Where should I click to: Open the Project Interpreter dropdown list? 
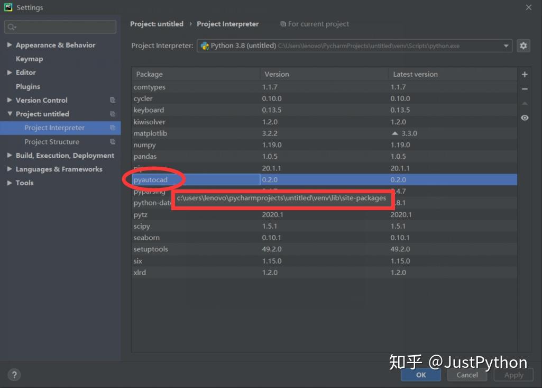point(506,46)
